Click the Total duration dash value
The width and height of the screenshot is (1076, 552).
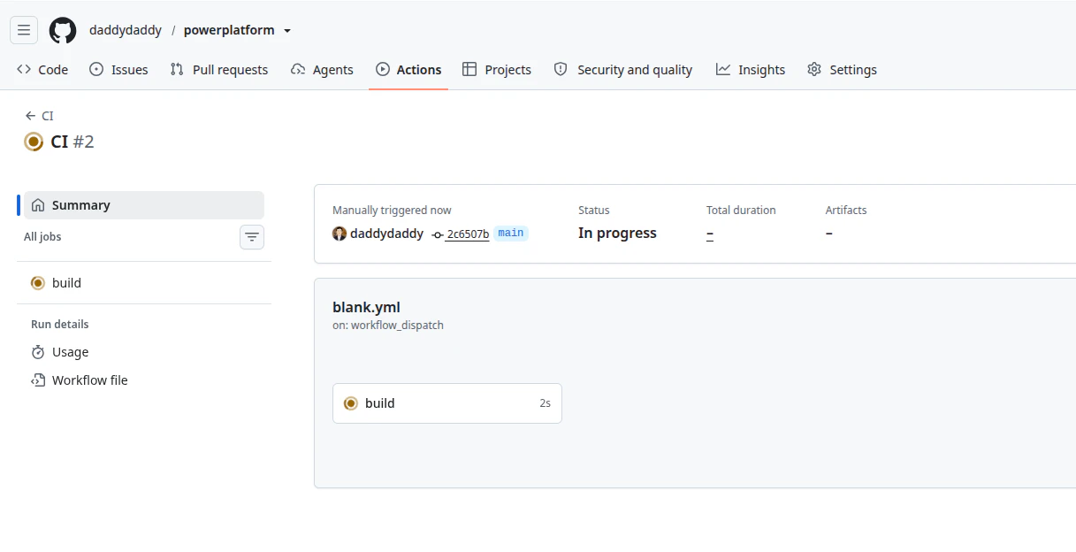click(x=710, y=234)
